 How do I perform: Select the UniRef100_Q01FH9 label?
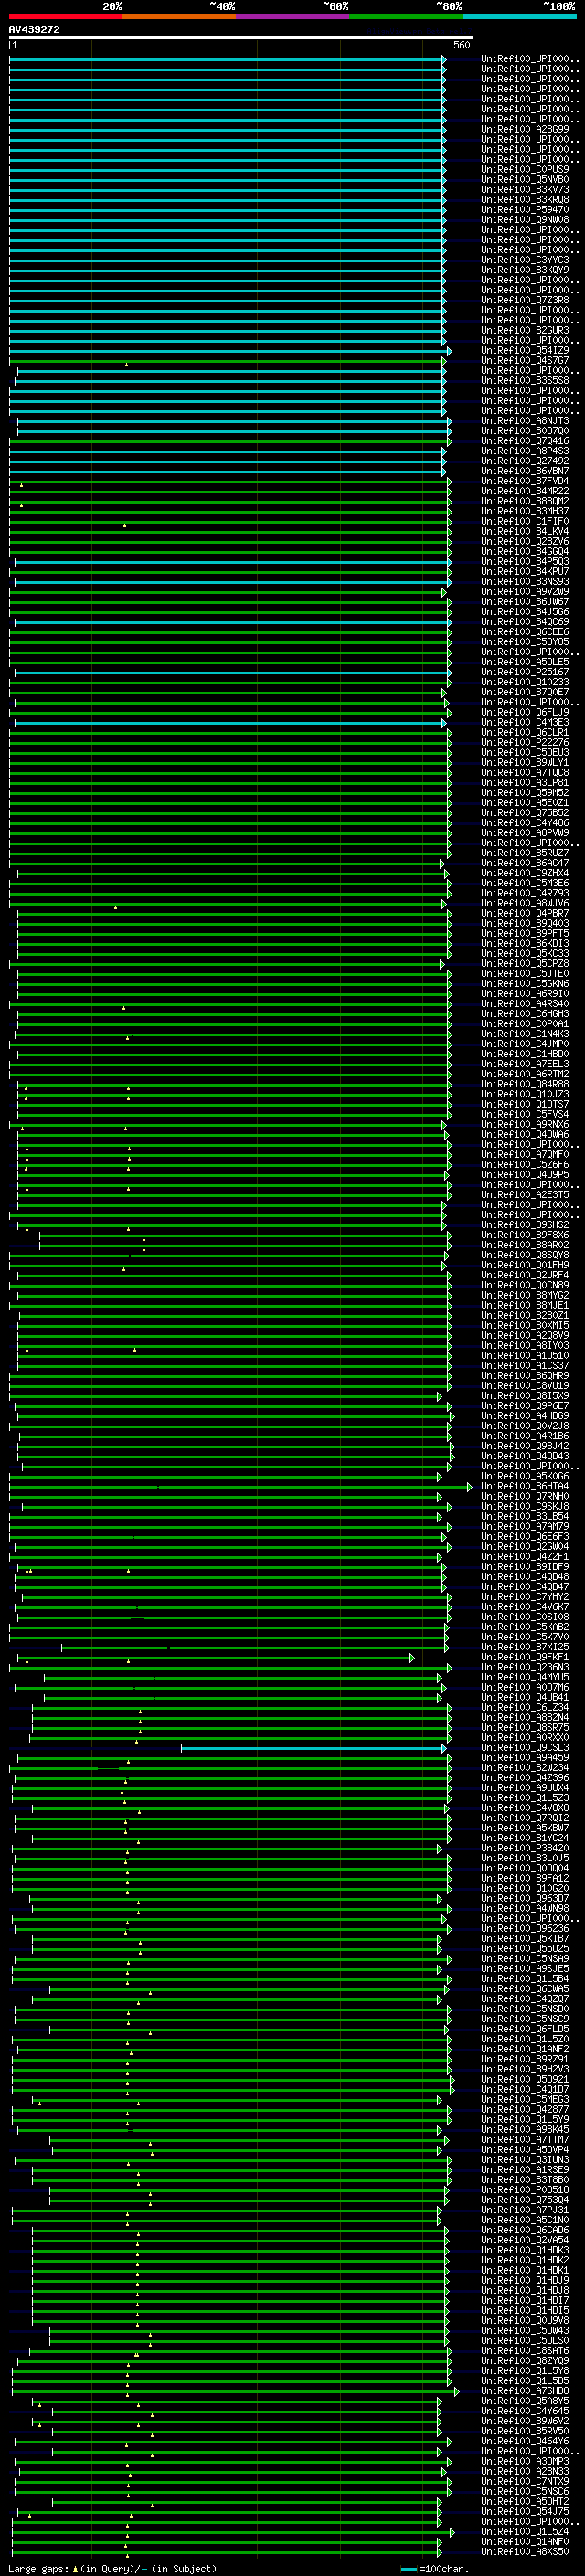pos(524,1265)
